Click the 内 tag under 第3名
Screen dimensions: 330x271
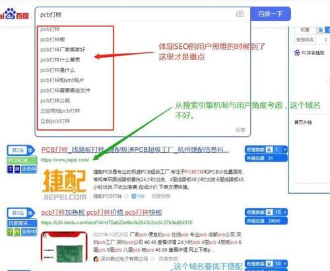click(x=17, y=232)
